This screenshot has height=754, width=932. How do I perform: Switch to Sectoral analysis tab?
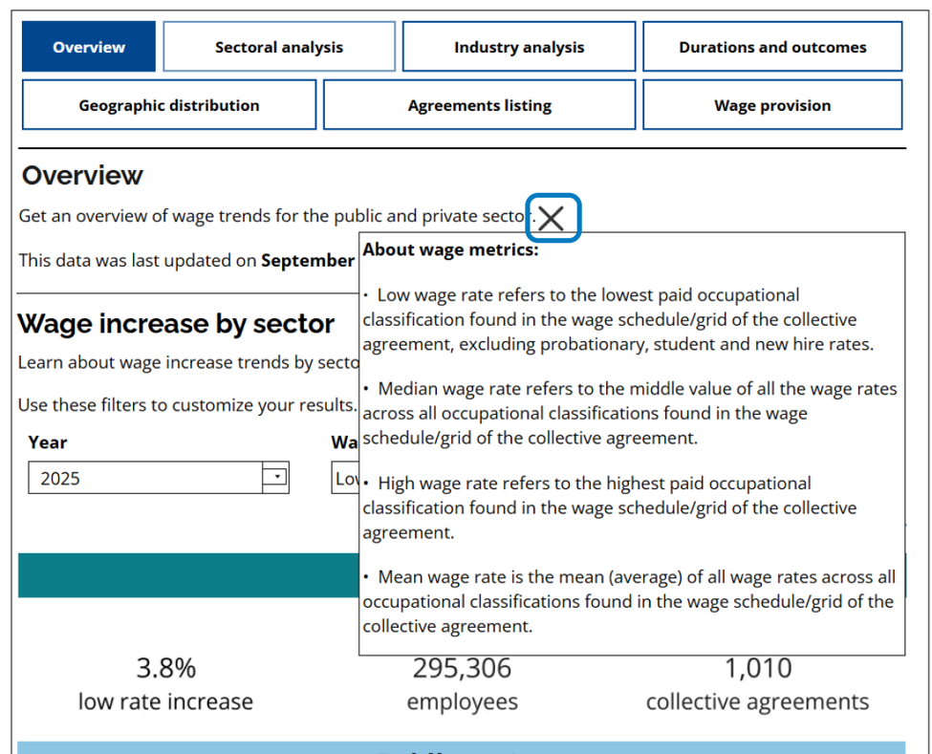pos(279,47)
